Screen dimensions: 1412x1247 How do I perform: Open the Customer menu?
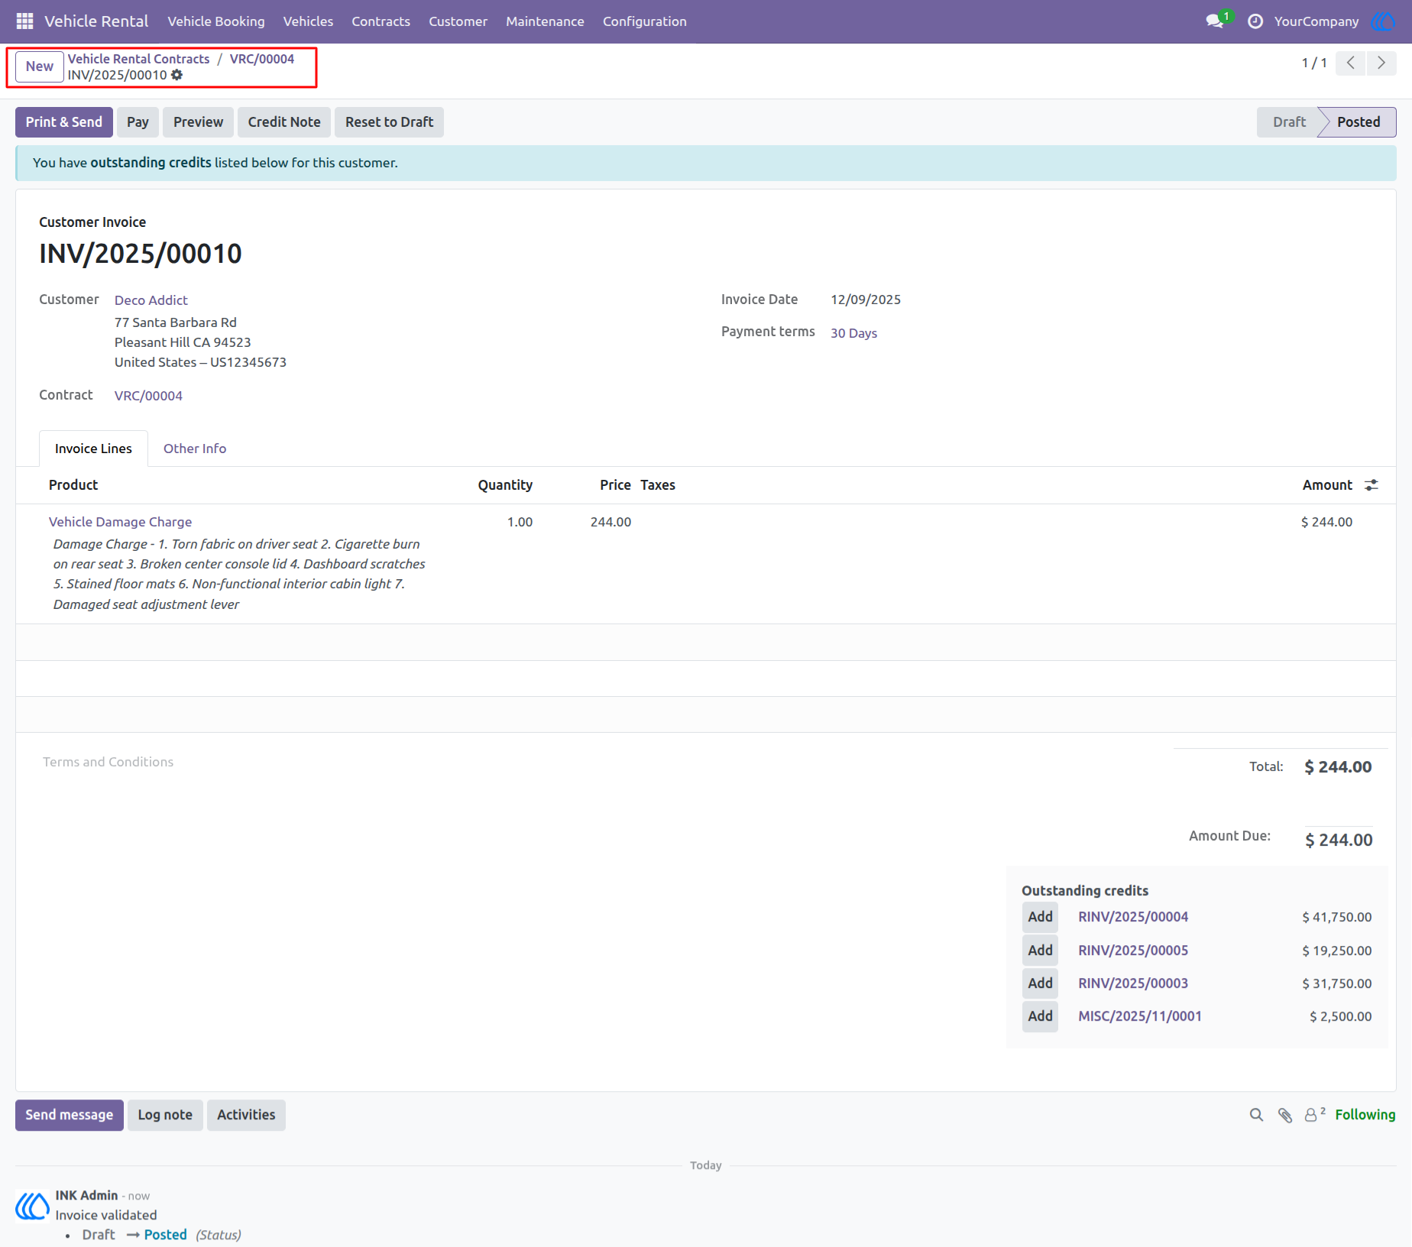click(x=458, y=21)
